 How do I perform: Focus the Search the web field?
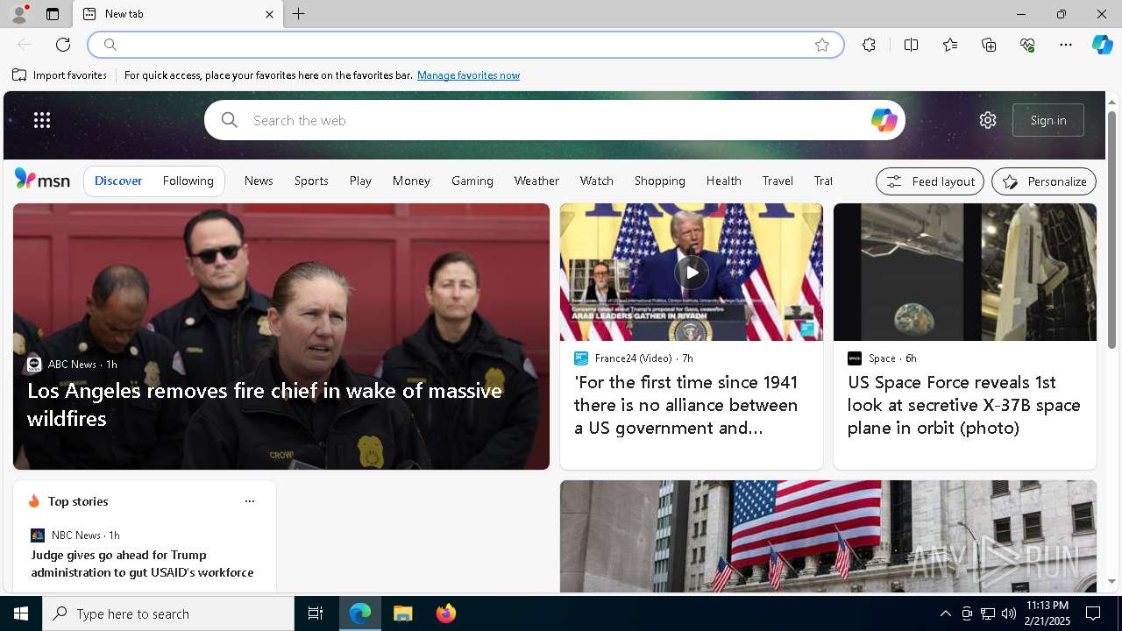pyautogui.click(x=554, y=120)
